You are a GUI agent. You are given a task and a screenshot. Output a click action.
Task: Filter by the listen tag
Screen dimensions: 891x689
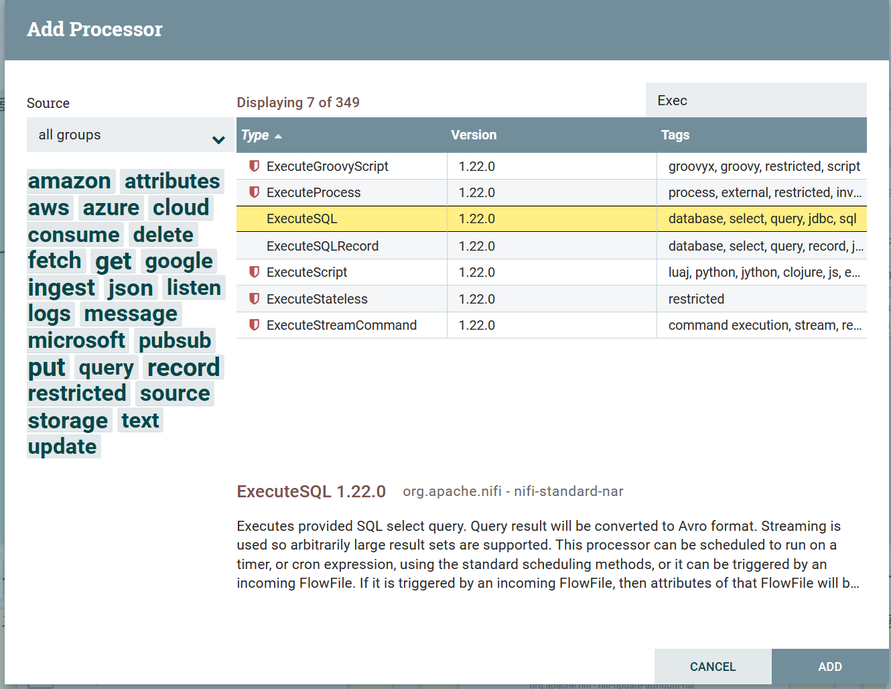(194, 288)
